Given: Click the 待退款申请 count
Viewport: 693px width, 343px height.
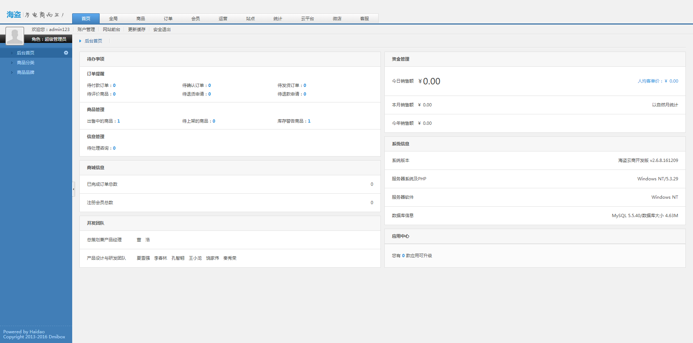Looking at the screenshot, I should (x=305, y=94).
